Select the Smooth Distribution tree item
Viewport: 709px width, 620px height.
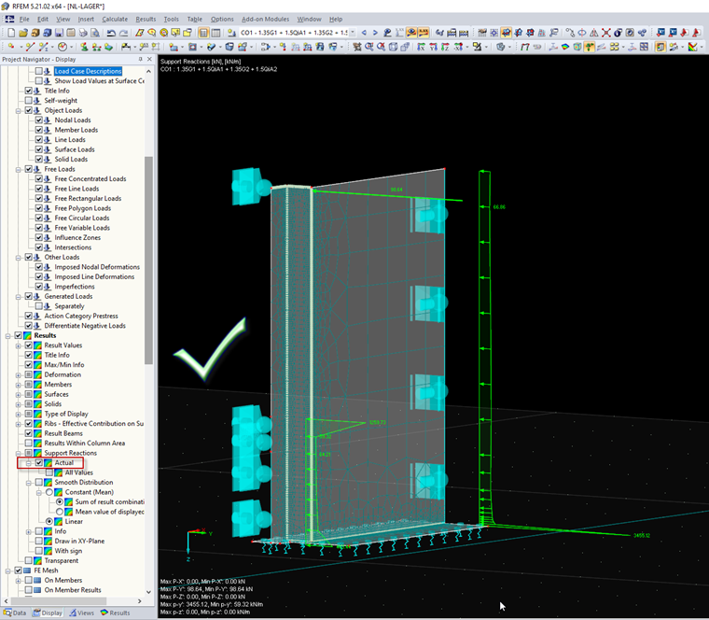pos(84,483)
